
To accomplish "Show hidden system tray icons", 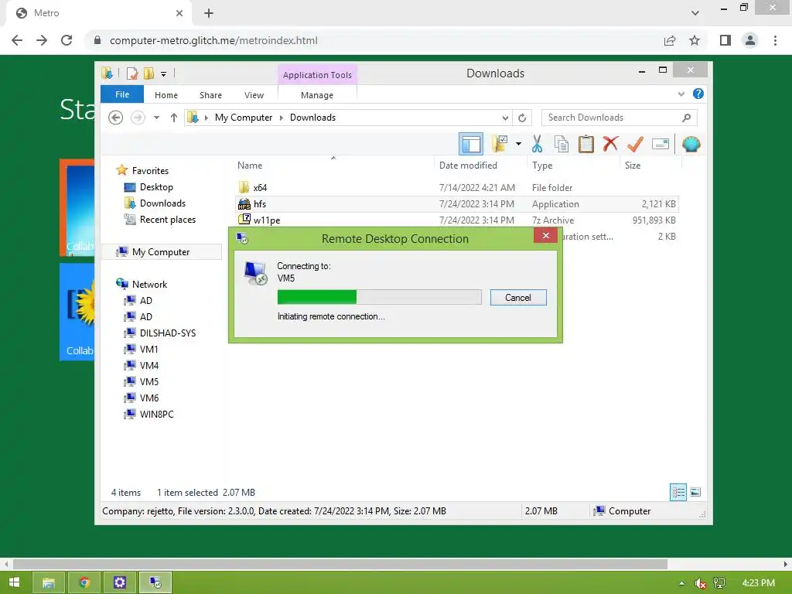I will [681, 583].
